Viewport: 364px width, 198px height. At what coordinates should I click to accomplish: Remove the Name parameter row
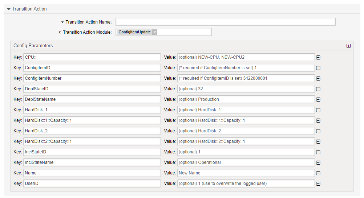[x=318, y=173]
